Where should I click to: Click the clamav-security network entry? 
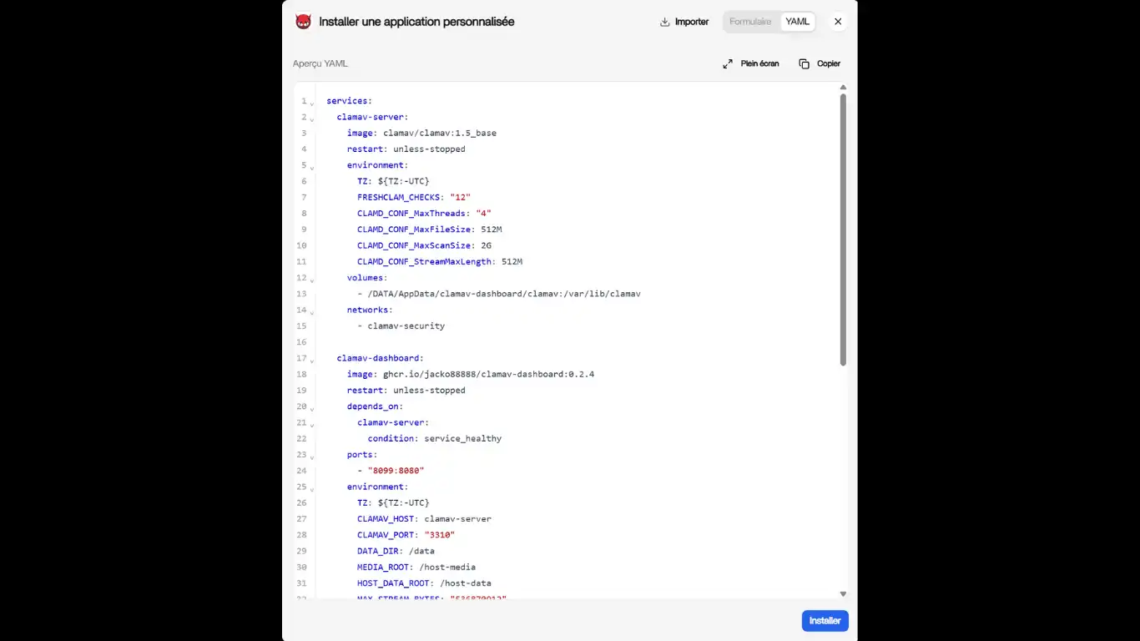coord(401,326)
